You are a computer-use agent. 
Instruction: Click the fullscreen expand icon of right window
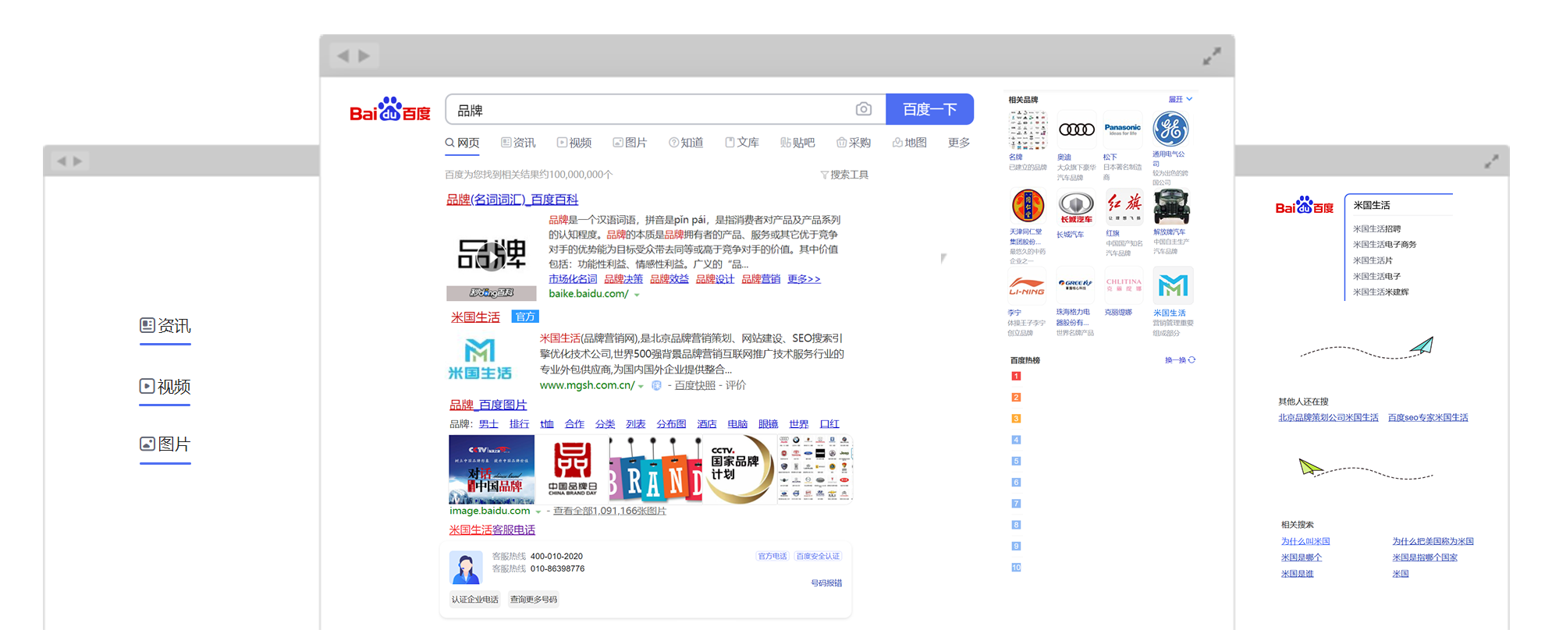(x=1491, y=161)
